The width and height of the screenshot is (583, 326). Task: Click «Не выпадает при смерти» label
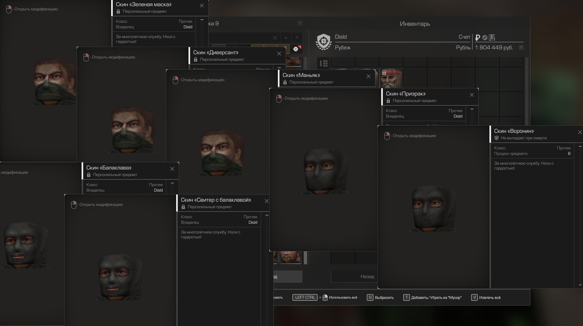click(x=524, y=138)
